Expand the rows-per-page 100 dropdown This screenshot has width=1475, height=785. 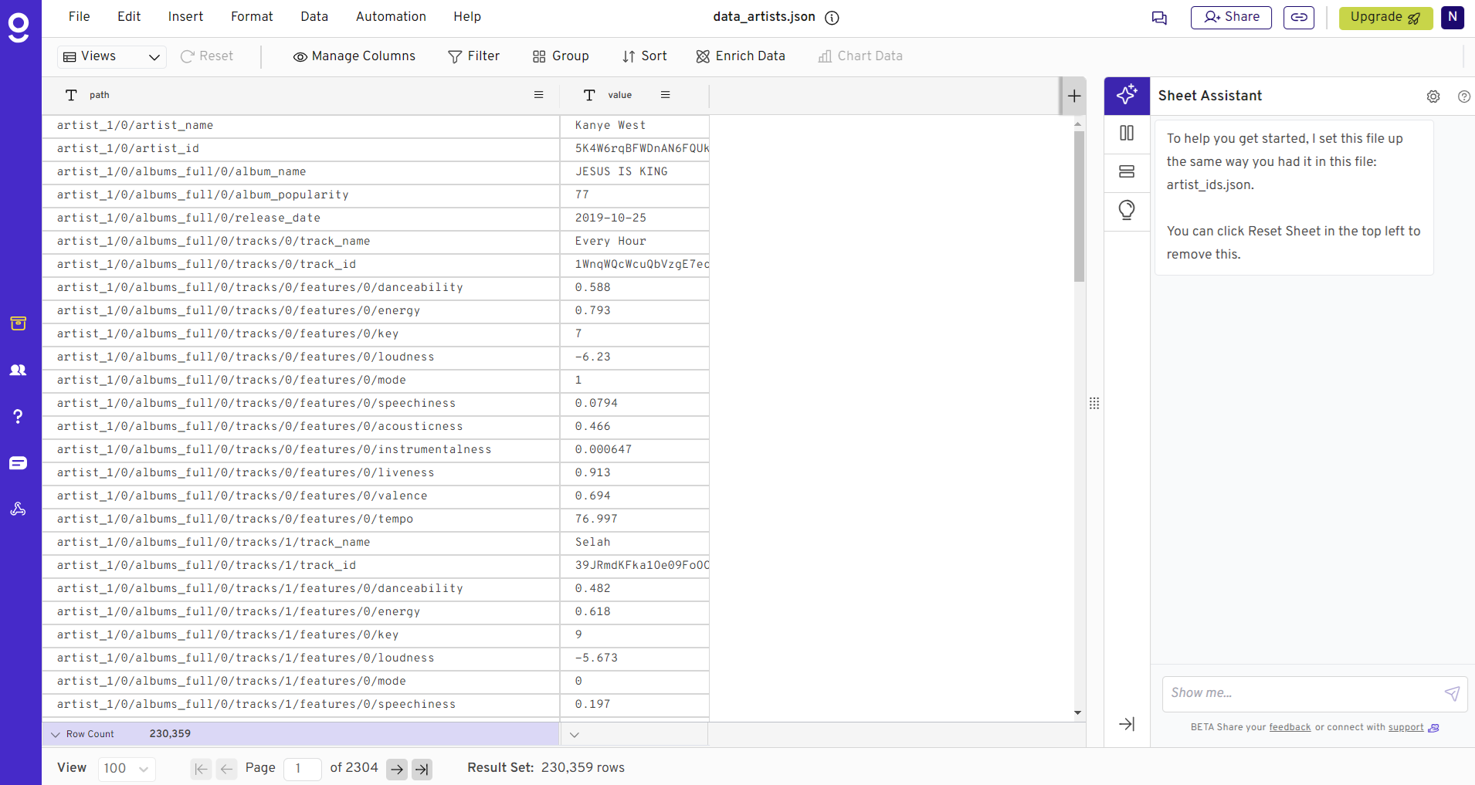[127, 769]
